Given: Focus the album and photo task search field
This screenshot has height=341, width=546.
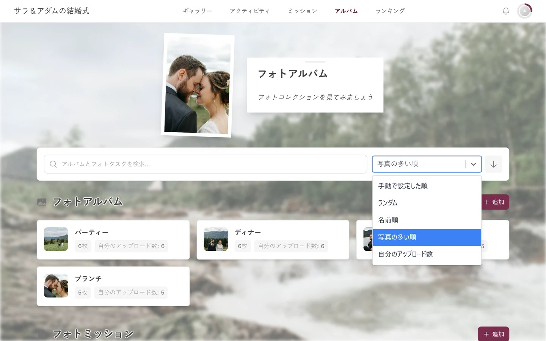Looking at the screenshot, I should 206,164.
